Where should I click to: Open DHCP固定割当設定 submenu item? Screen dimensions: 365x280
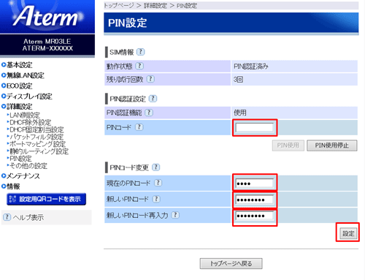[36, 129]
